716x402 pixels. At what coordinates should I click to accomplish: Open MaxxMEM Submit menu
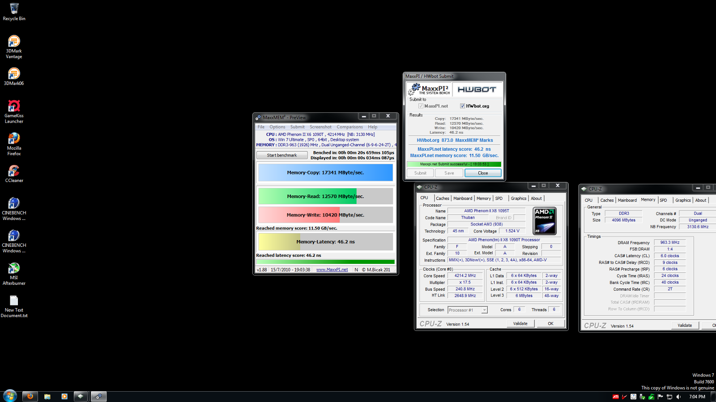pyautogui.click(x=297, y=127)
